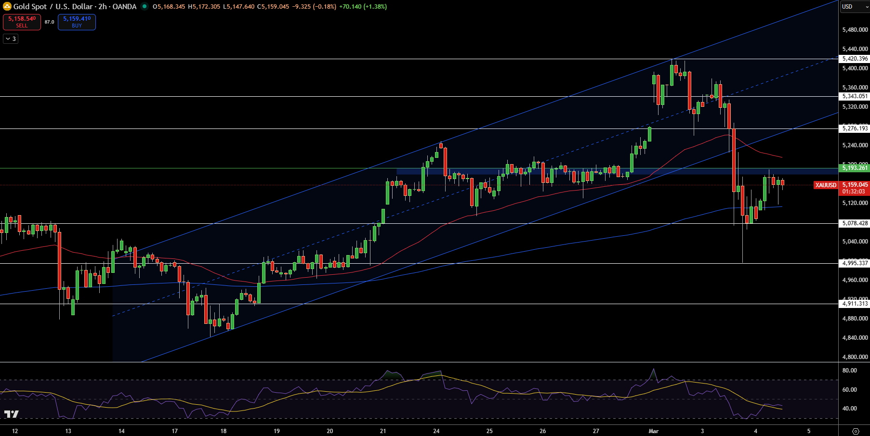
Task: Select the XAUUSD price tag label
Action: 826,185
